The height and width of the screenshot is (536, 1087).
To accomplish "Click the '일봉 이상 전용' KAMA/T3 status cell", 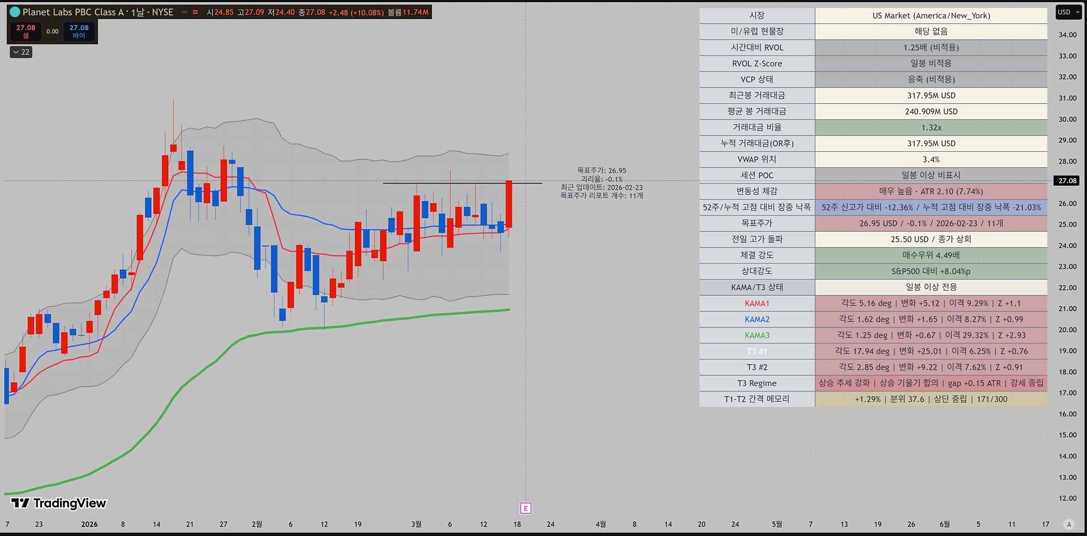I will tap(931, 287).
